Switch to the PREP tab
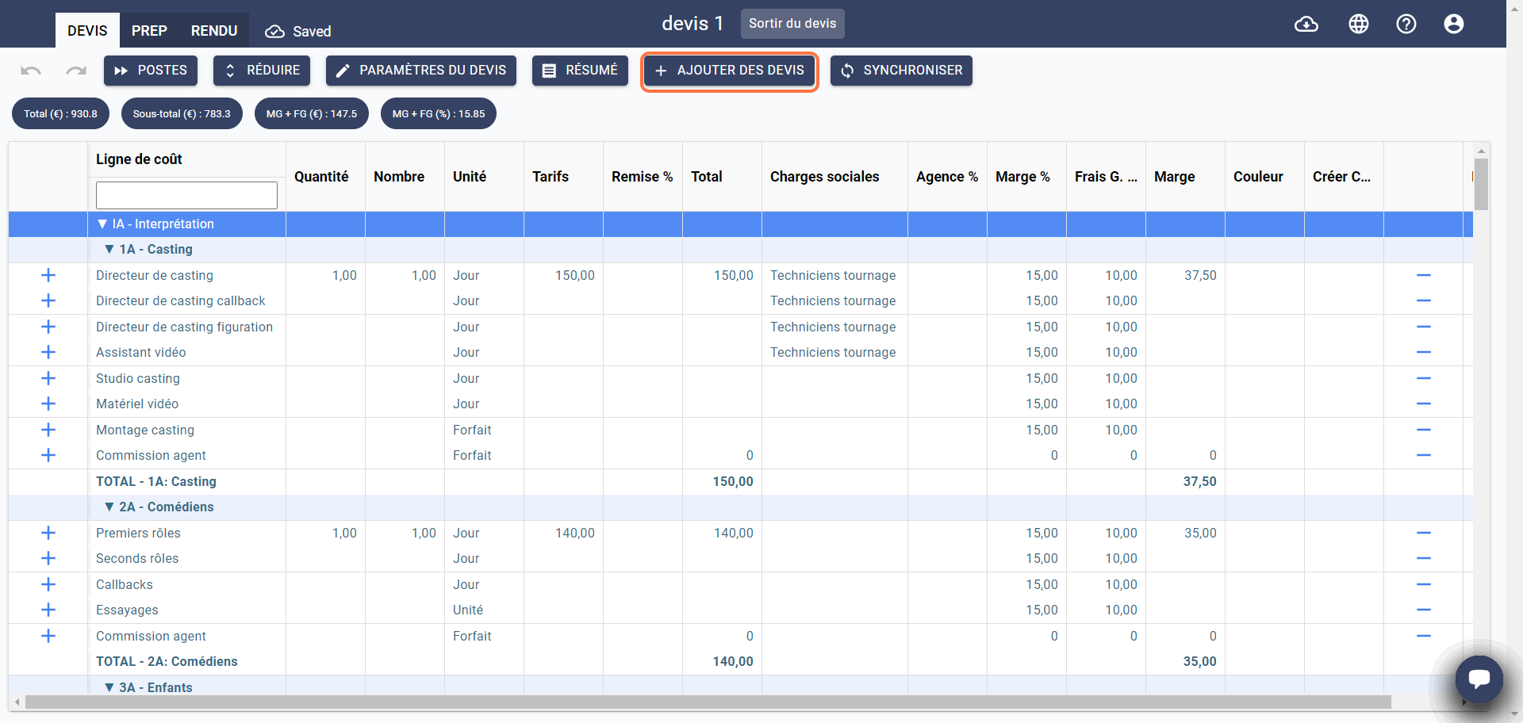The height and width of the screenshot is (723, 1523). coord(149,30)
